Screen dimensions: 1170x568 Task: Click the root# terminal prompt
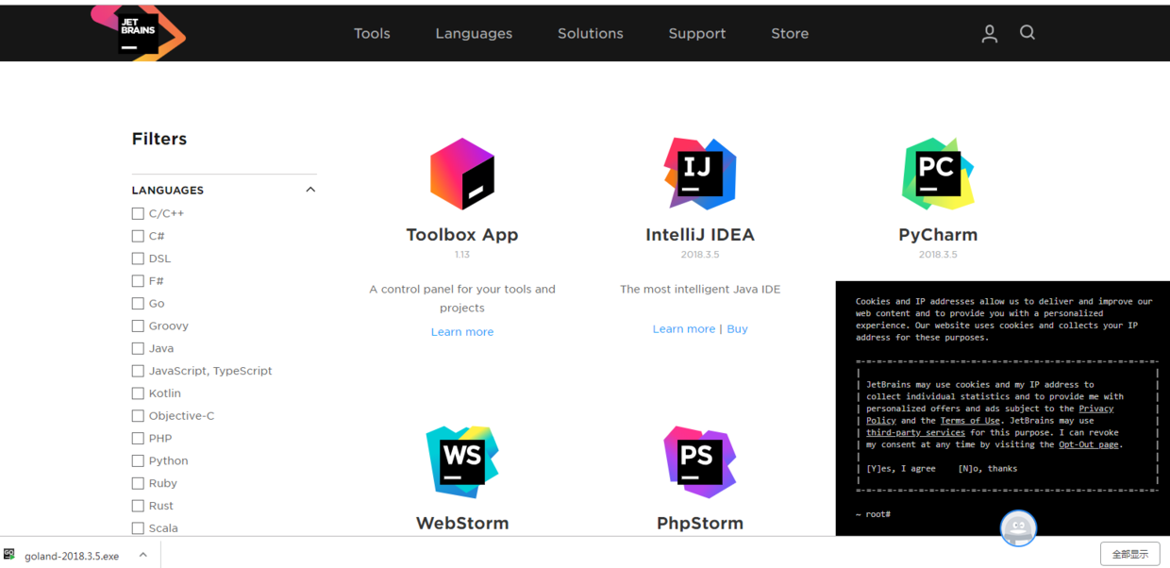pyautogui.click(x=873, y=514)
